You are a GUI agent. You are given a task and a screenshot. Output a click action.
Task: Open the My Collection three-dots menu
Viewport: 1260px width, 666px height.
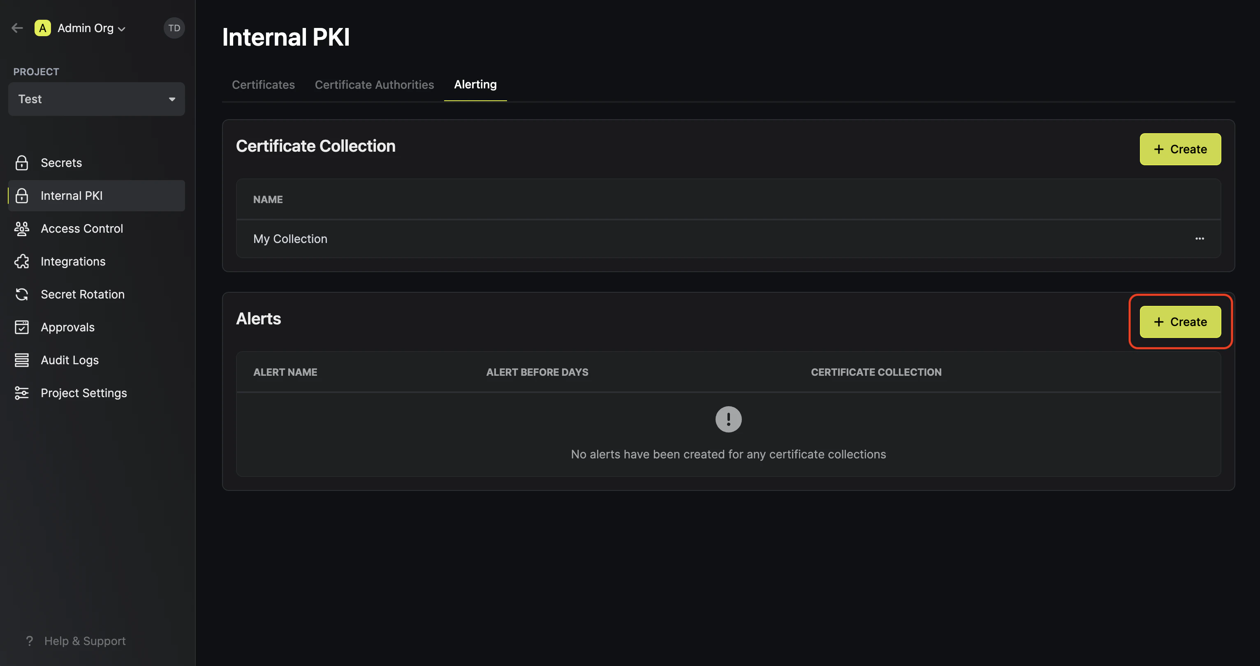click(x=1200, y=238)
